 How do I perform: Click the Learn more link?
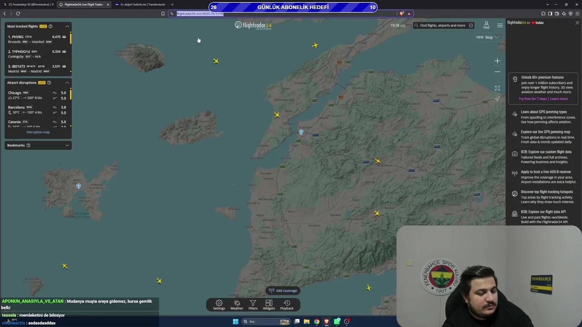pyautogui.click(x=559, y=99)
